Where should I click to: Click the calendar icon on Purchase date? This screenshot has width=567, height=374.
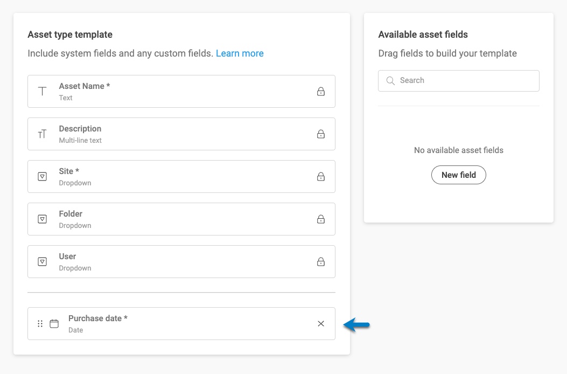point(54,323)
